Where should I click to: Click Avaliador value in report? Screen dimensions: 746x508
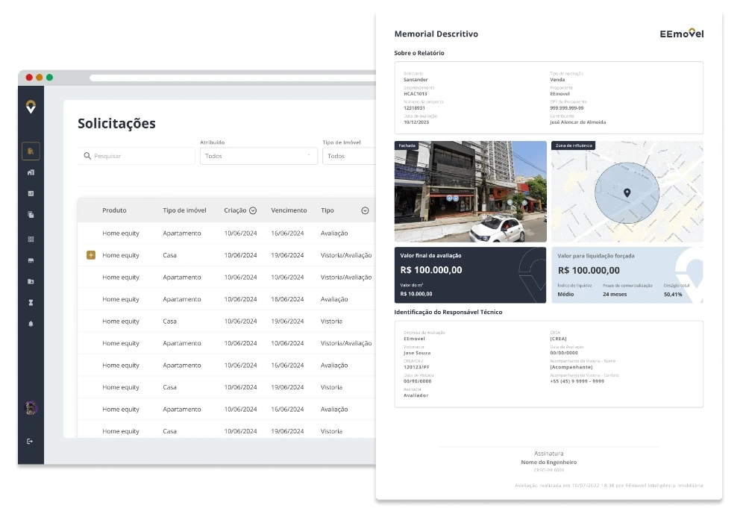(416, 395)
